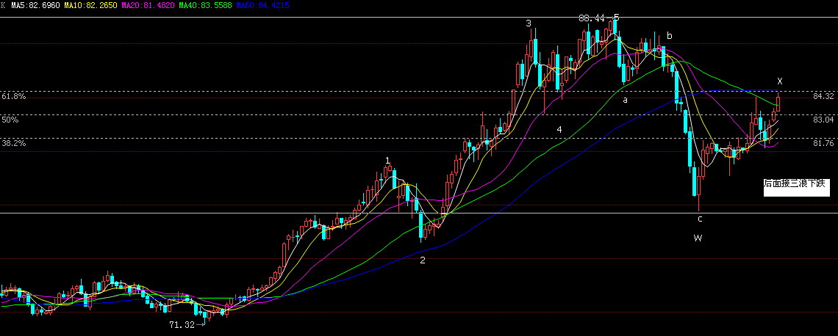Click the 83.04 price label

coord(823,120)
